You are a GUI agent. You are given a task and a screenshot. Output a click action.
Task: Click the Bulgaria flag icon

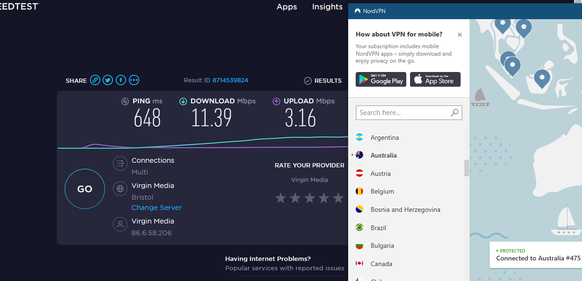click(359, 245)
